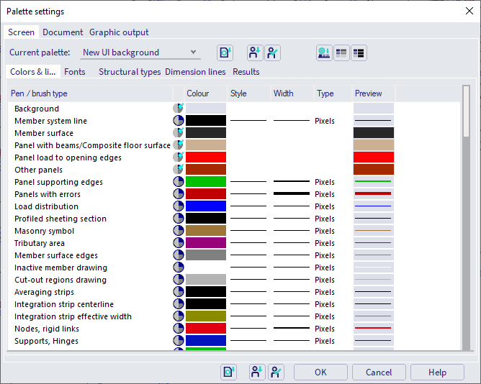
Task: Open the Current palette dropdown
Action: 139,52
